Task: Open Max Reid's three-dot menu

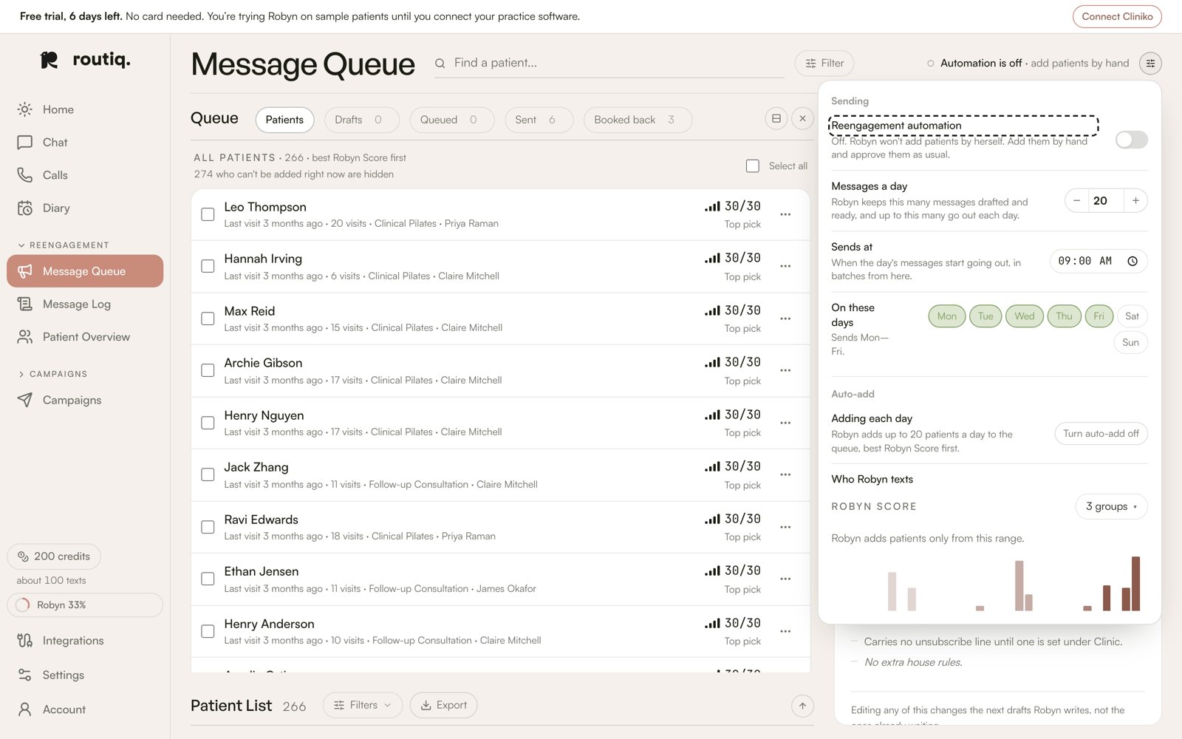Action: 785,319
